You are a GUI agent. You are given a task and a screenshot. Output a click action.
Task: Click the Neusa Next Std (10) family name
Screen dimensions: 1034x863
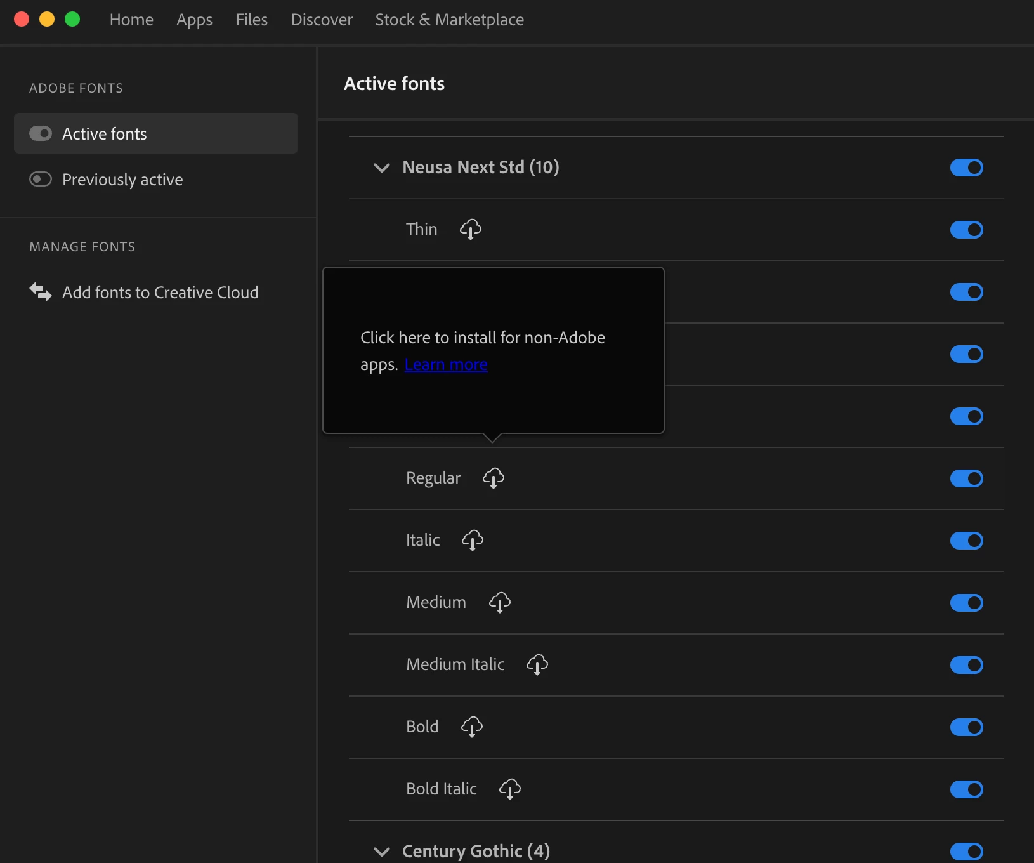click(x=481, y=168)
